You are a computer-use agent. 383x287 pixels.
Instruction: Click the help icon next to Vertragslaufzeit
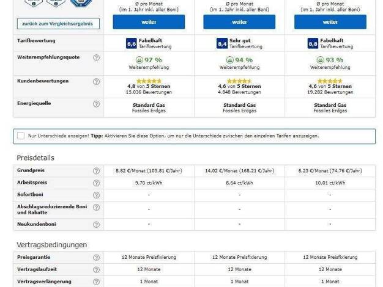coord(96,269)
